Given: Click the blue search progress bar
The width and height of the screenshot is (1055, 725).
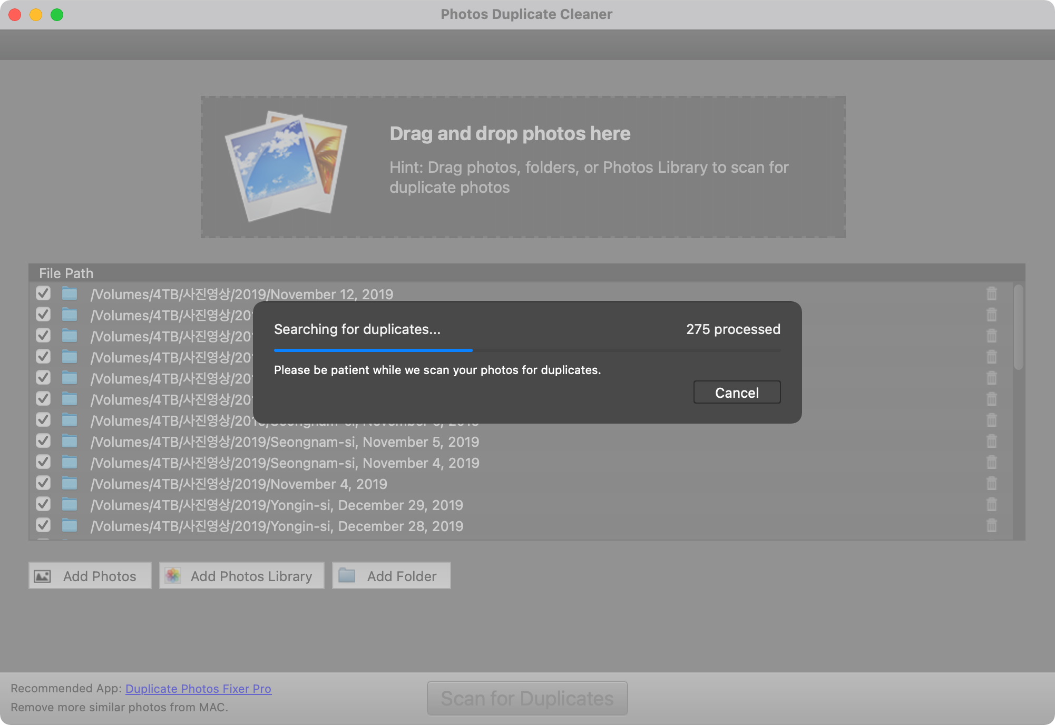Looking at the screenshot, I should click(373, 350).
